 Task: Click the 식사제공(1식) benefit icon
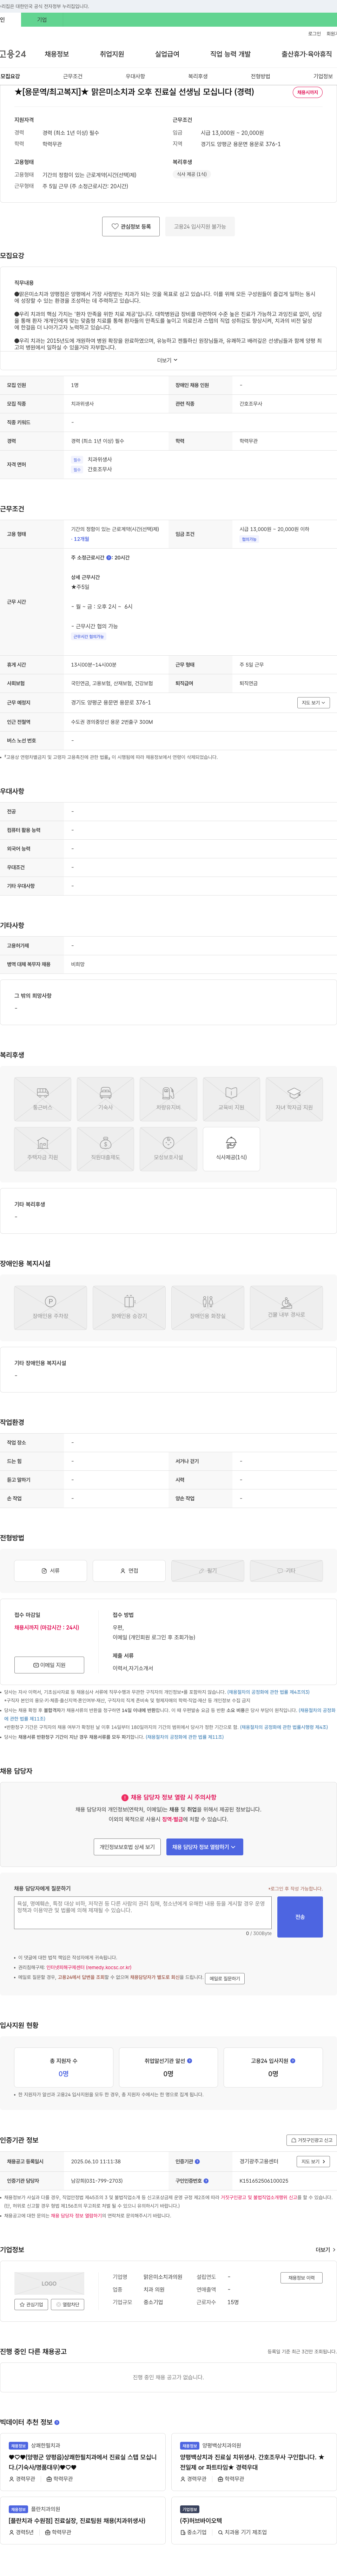[x=231, y=1149]
